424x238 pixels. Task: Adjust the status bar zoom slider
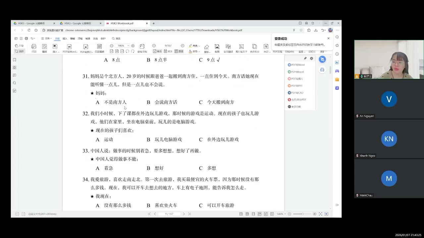coord(302,214)
